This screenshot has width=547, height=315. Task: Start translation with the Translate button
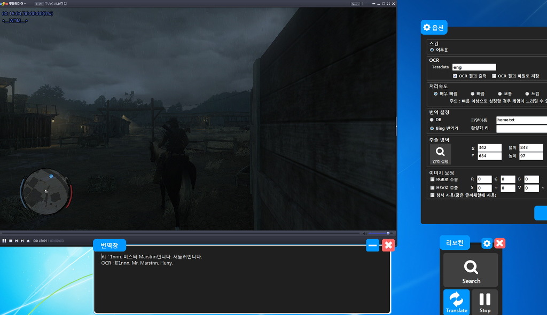[x=456, y=302]
